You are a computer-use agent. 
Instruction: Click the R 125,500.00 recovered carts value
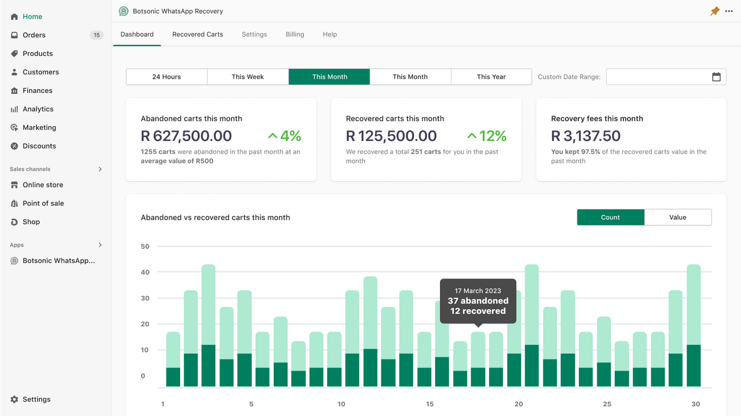click(x=391, y=136)
